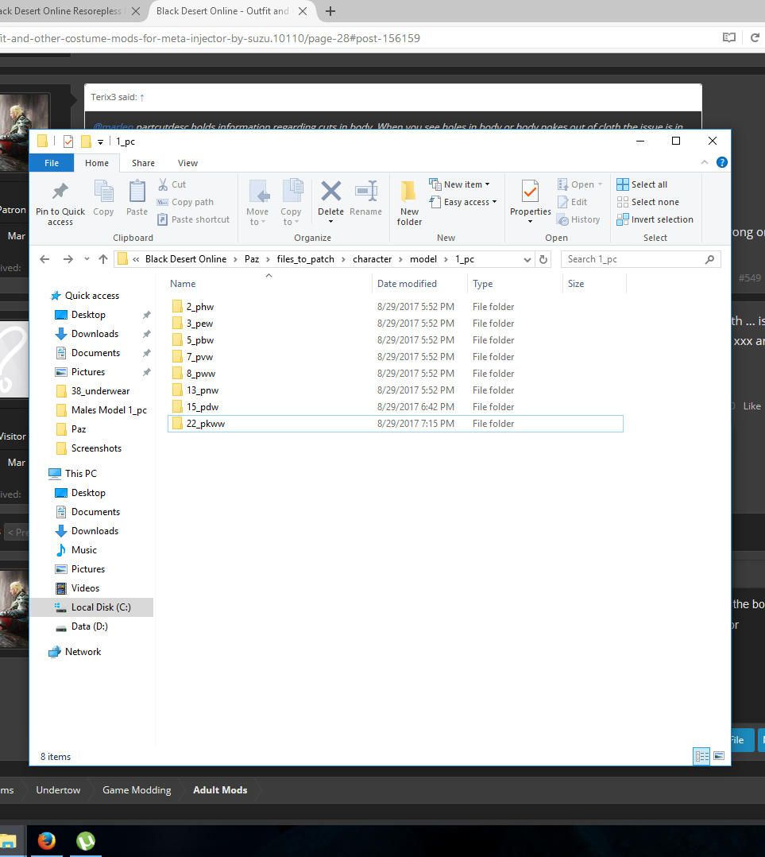Select the 22_pkww folder
This screenshot has width=765, height=857.
tap(206, 424)
